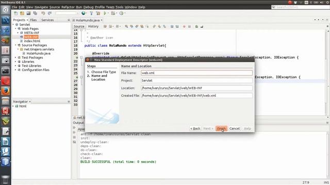Minimize the Navigator panel
The height and width of the screenshot is (185, 330).
click(69, 102)
